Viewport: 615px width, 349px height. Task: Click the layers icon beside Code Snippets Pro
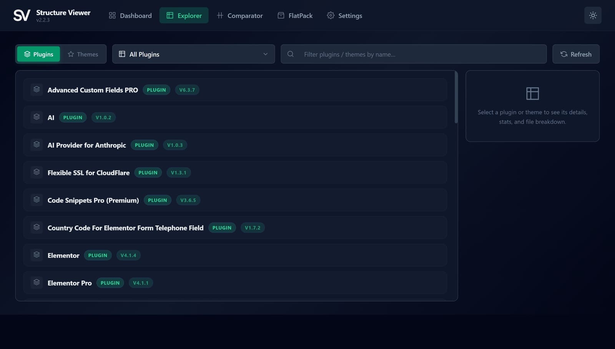coord(37,200)
